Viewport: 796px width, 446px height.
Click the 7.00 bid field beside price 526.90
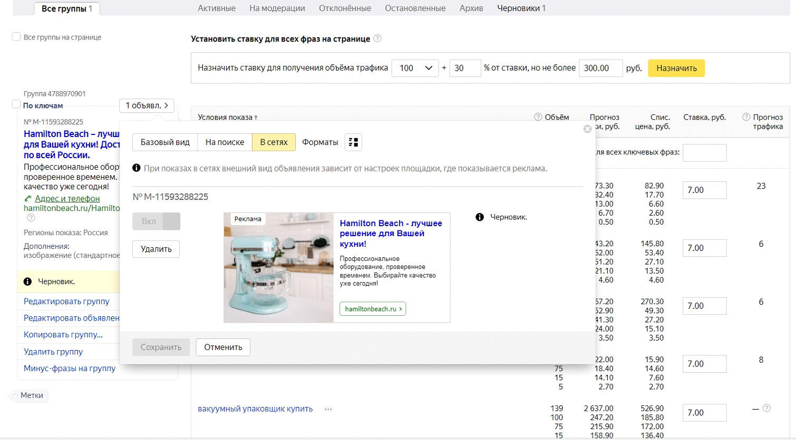click(705, 413)
